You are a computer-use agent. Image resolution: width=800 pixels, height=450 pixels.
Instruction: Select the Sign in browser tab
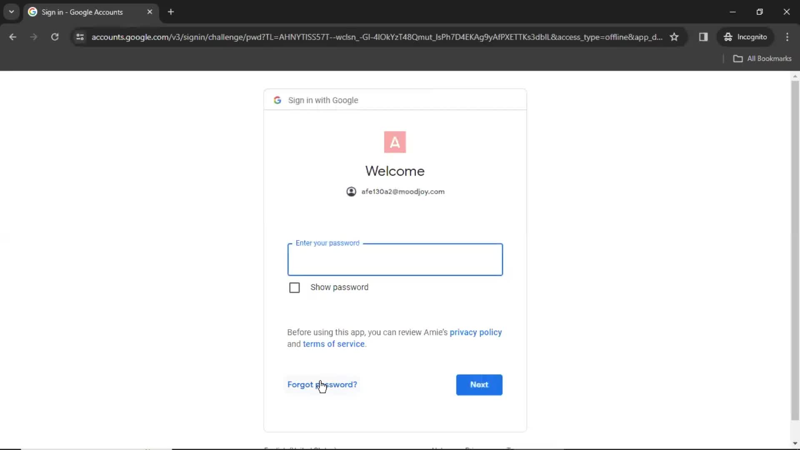91,12
